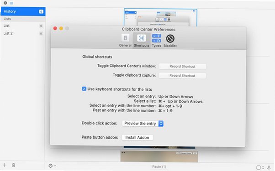The height and width of the screenshot is (171, 275).
Task: Select the bottom clipboard image thumbnail
Action: tap(159, 156)
